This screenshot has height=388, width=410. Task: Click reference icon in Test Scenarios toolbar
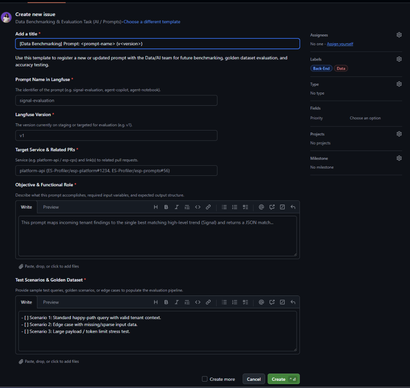pos(272,302)
